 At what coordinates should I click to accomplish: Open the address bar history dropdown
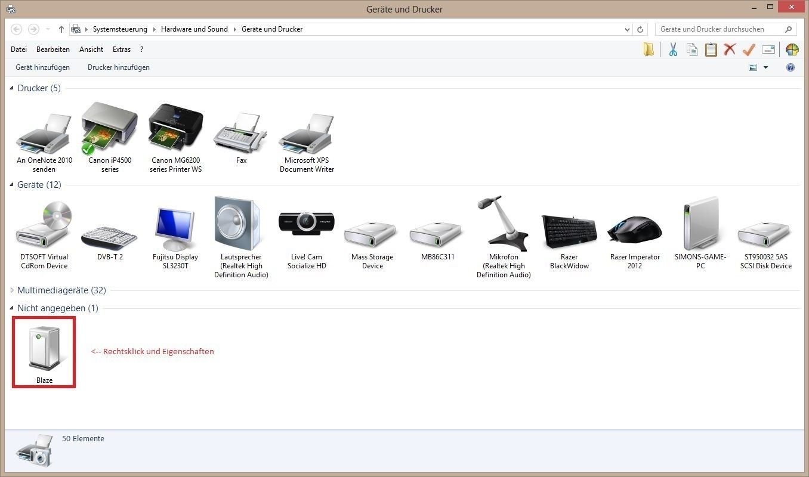(x=627, y=29)
